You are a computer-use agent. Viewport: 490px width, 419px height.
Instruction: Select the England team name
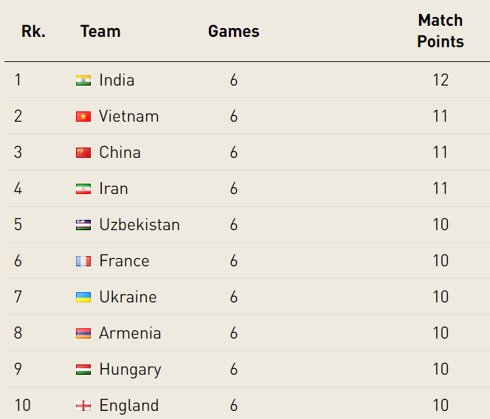128,405
